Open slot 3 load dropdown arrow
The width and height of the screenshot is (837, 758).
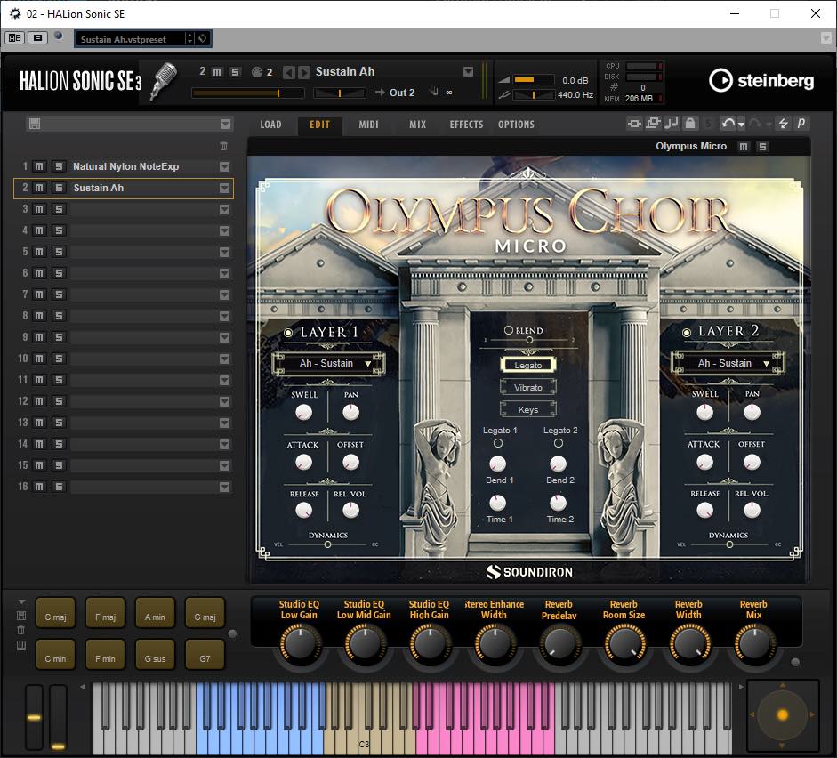point(225,209)
